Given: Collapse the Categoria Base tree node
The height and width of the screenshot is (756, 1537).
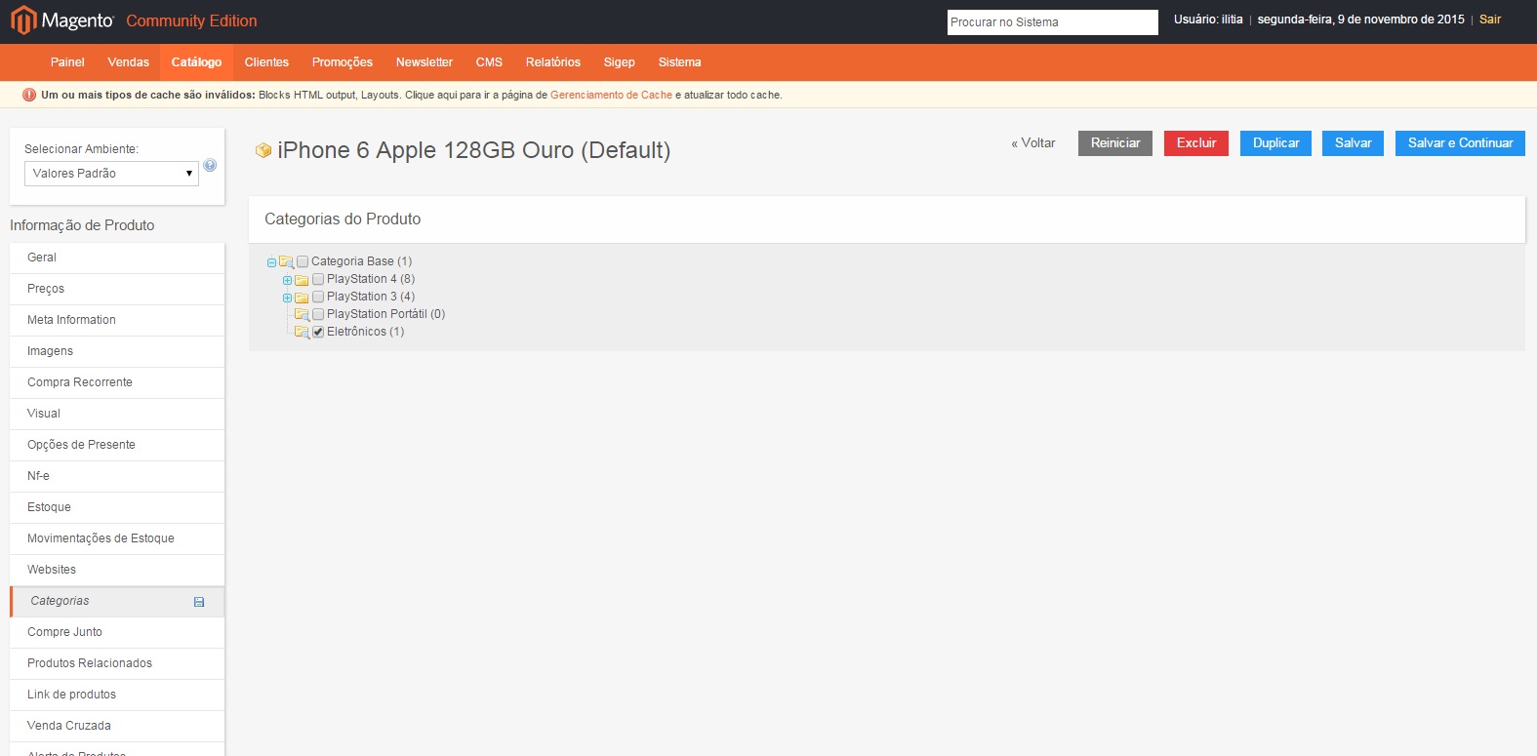Looking at the screenshot, I should pyautogui.click(x=271, y=262).
